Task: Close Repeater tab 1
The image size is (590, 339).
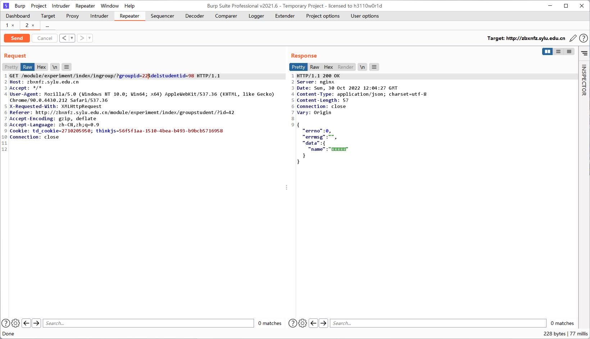Action: click(x=13, y=26)
